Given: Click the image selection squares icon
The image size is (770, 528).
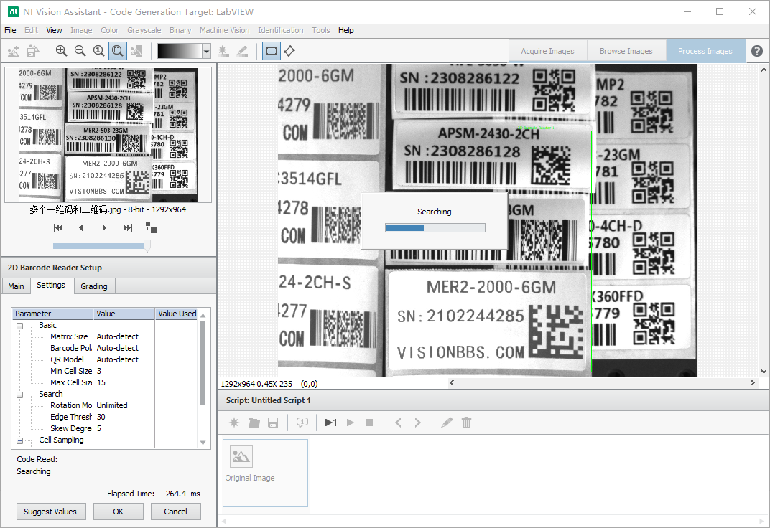Looking at the screenshot, I should click(152, 227).
